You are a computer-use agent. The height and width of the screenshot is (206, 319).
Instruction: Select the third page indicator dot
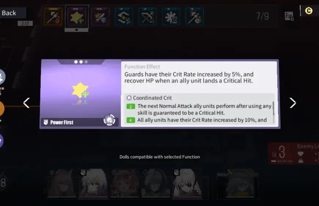point(86,62)
